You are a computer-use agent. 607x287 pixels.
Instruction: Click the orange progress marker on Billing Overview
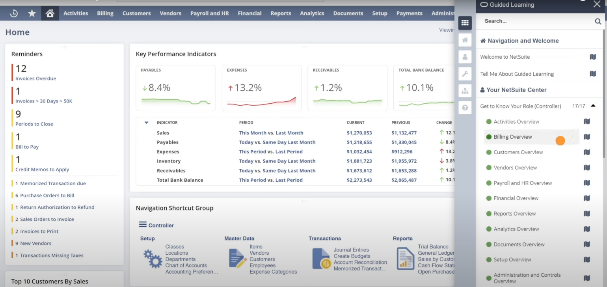tap(560, 140)
